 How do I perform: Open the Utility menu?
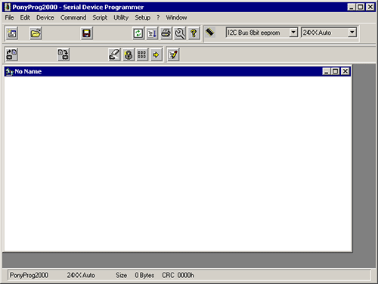click(121, 17)
